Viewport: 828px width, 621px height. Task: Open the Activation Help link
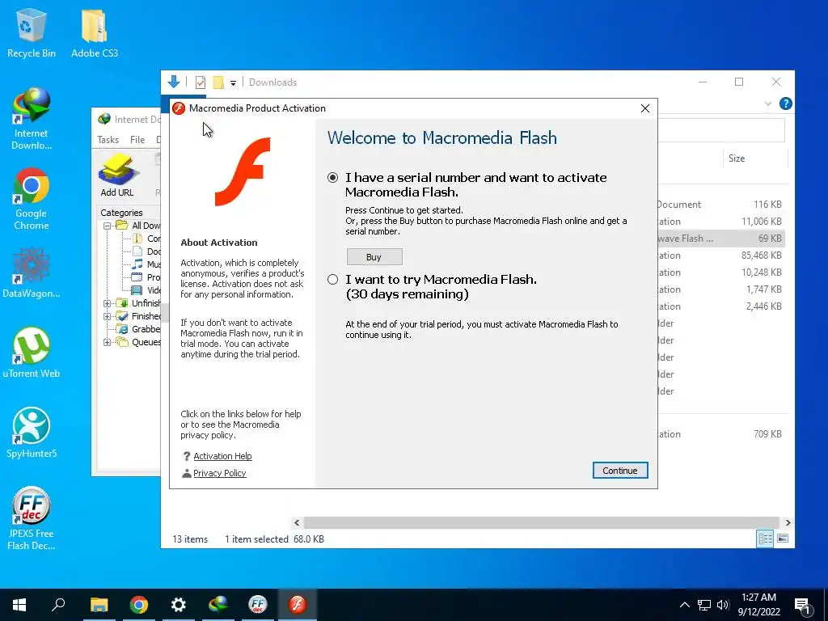coord(222,456)
